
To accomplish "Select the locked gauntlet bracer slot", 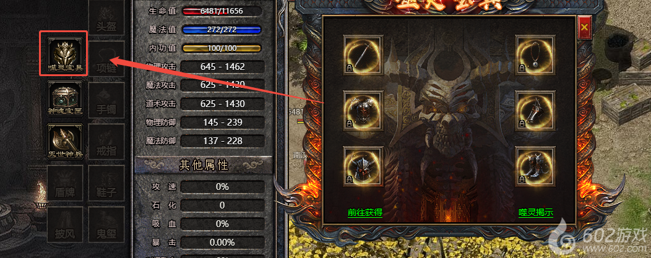I will click(x=535, y=111).
